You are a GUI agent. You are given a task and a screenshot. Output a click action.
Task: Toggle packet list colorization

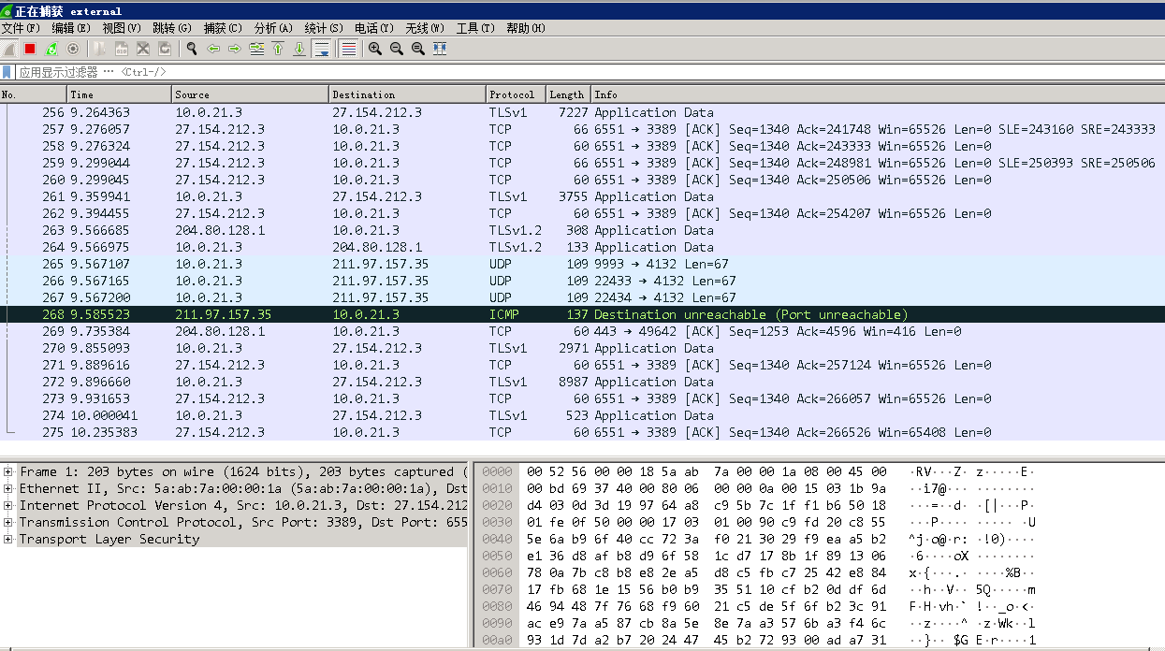point(348,49)
